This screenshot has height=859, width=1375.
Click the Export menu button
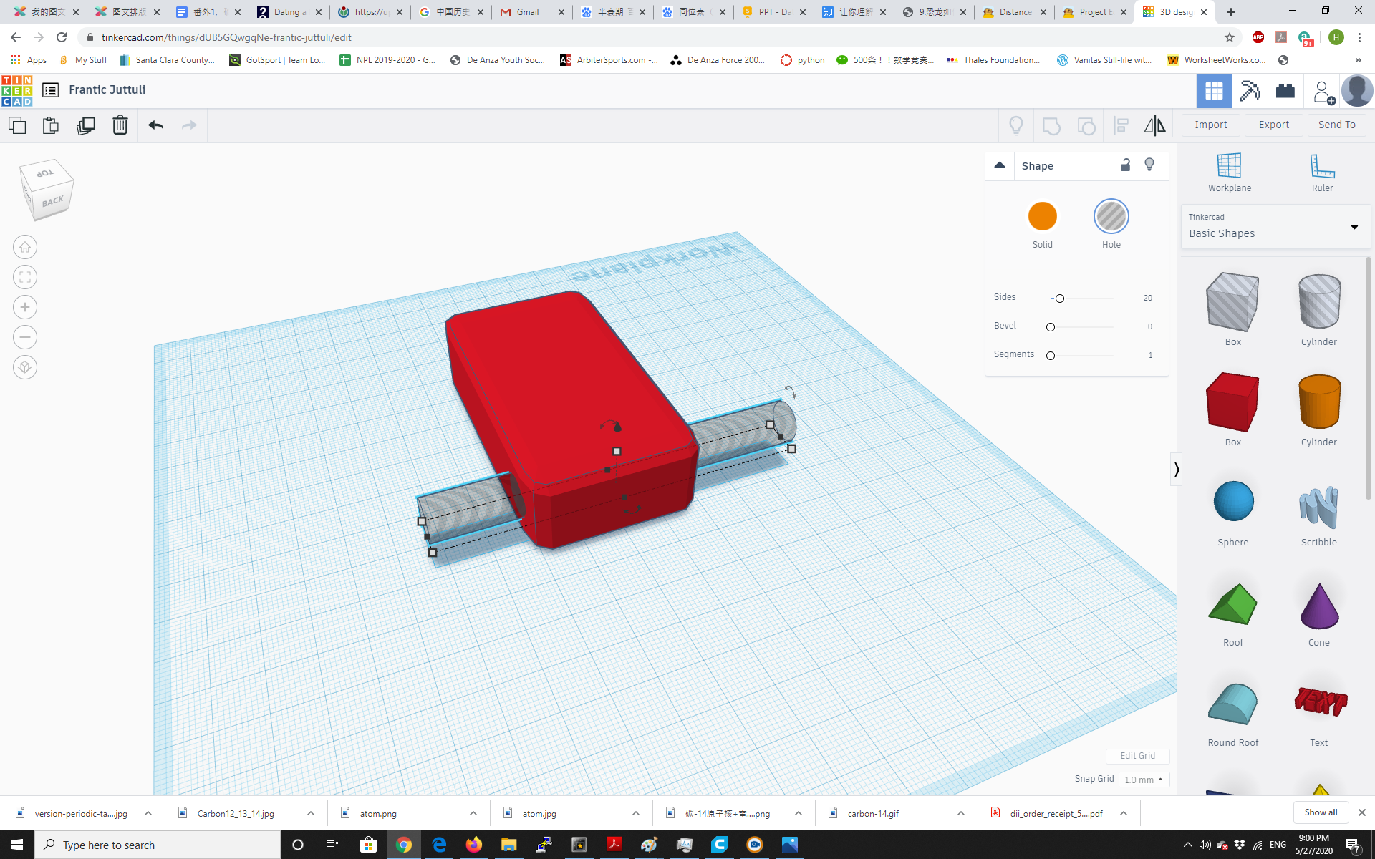[x=1274, y=125]
